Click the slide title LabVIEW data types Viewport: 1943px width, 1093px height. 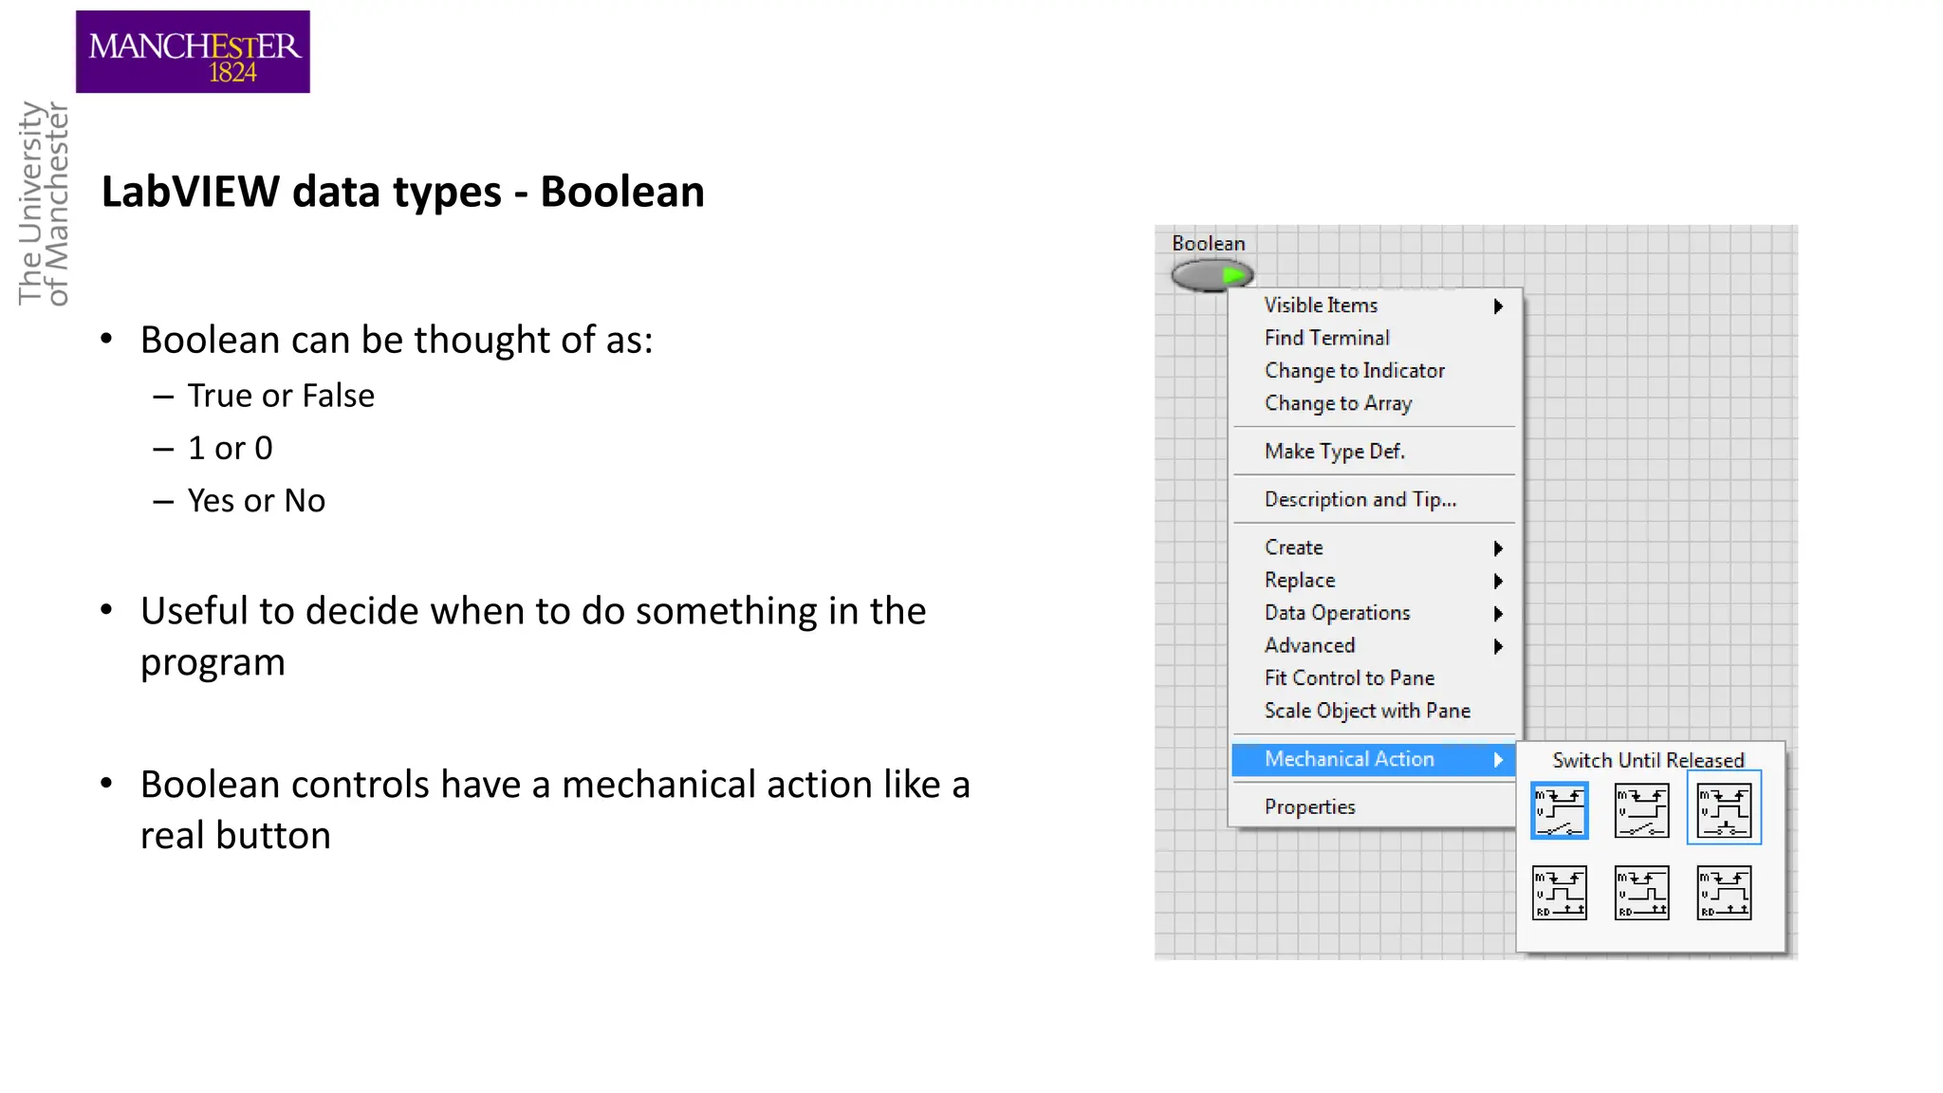pyautogui.click(x=403, y=193)
